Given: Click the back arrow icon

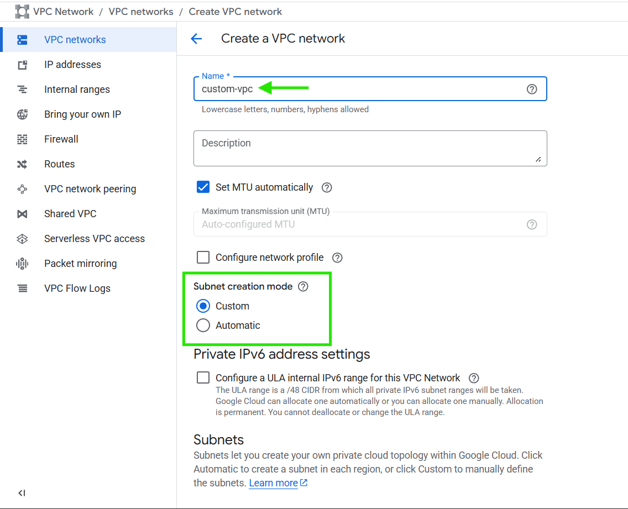Looking at the screenshot, I should coord(196,39).
